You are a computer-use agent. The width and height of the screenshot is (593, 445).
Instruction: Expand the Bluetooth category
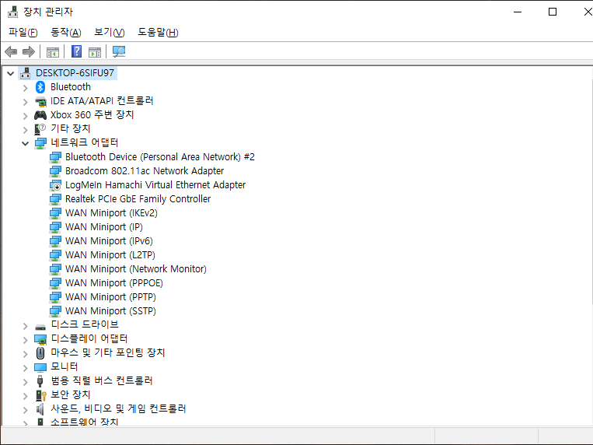click(x=26, y=88)
